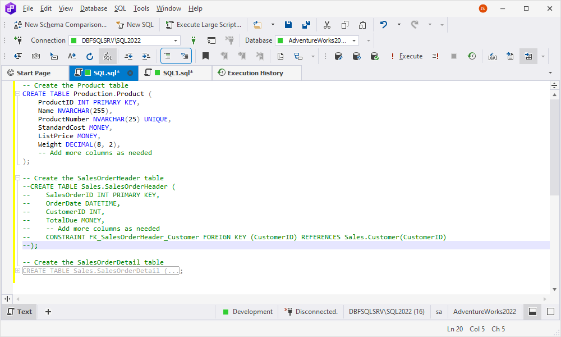Image resolution: width=561 pixels, height=337 pixels.
Task: Open the connection toolbar overflow arrow
Action: pos(369,40)
